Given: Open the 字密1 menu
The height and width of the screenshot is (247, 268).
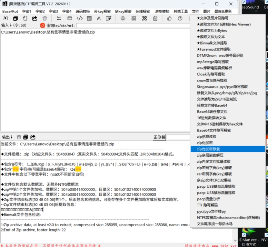Looking at the screenshot, I should pyautogui.click(x=27, y=11).
